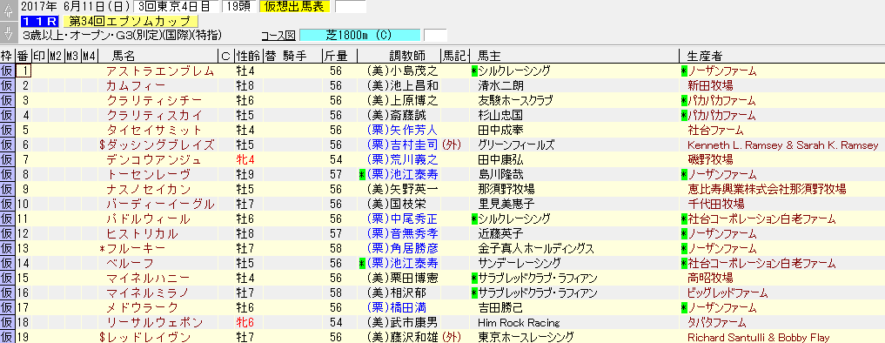This screenshot has width=885, height=343.
Task: Click owner 東京ホースレーシング
Action: 525,338
